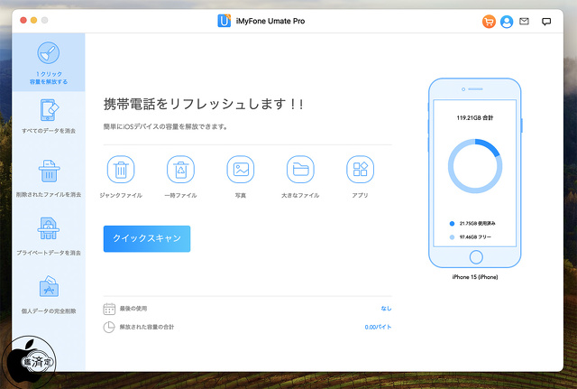Close the window with the red button

point(23,20)
